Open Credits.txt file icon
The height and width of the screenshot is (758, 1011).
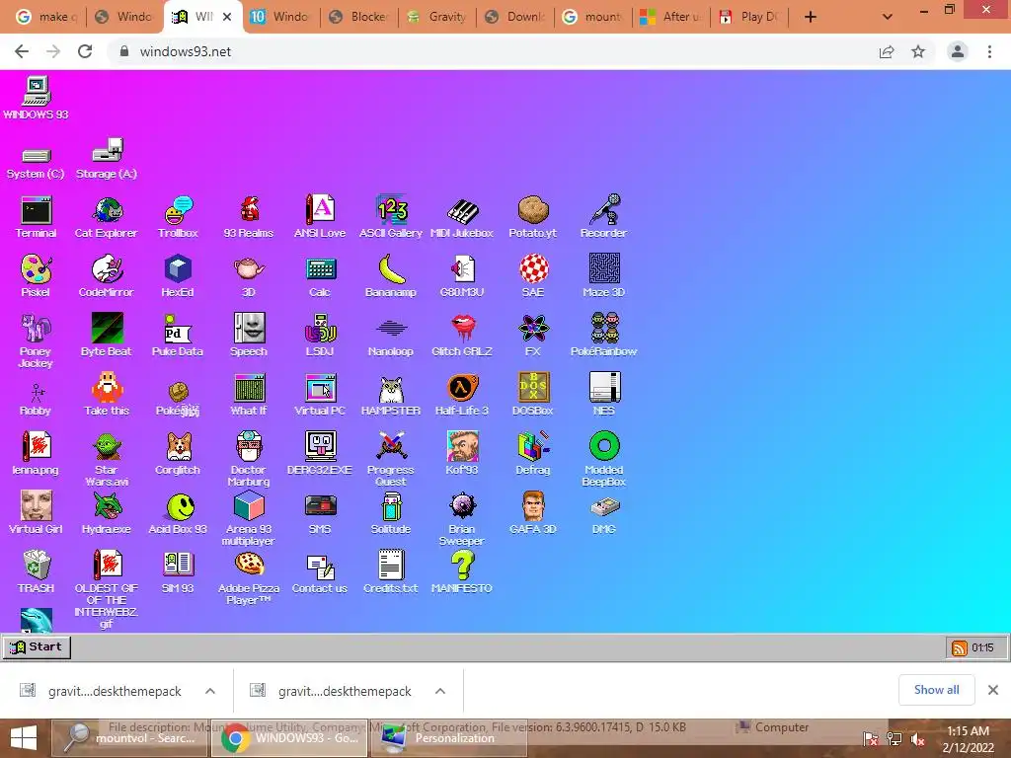click(391, 572)
